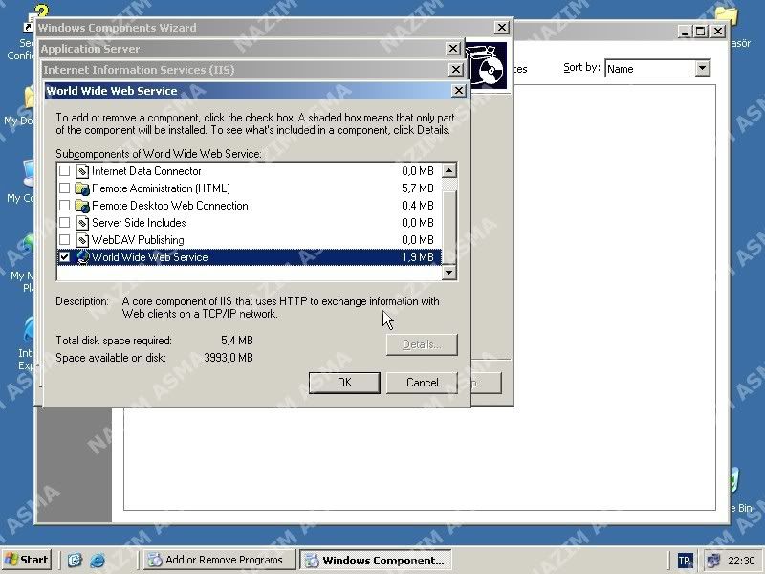Image resolution: width=765 pixels, height=574 pixels.
Task: Click OK in World Wide Web Service dialog
Action: point(344,383)
